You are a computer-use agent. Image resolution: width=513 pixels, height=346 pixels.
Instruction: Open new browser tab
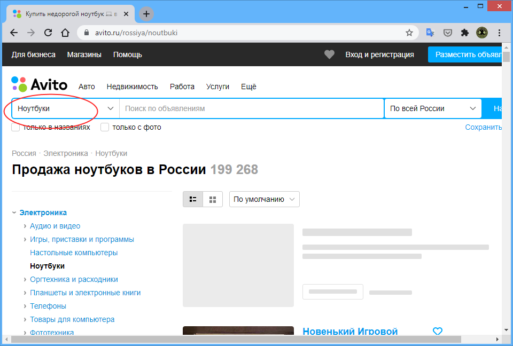pyautogui.click(x=146, y=14)
